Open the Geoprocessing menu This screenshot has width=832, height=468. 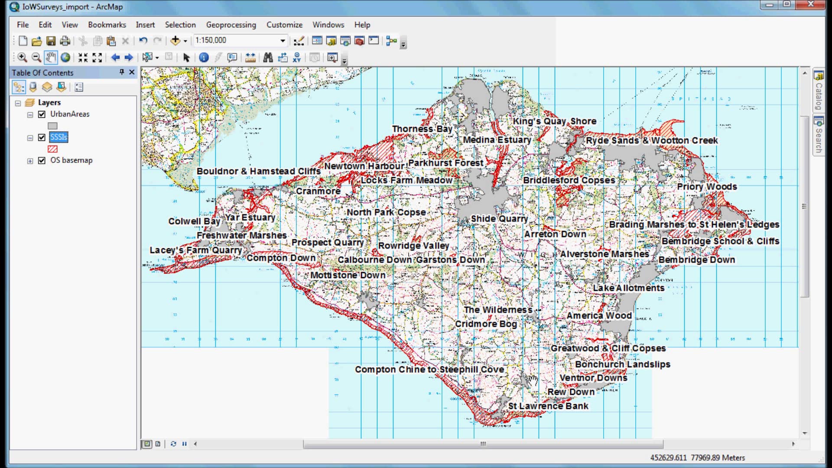pos(231,25)
